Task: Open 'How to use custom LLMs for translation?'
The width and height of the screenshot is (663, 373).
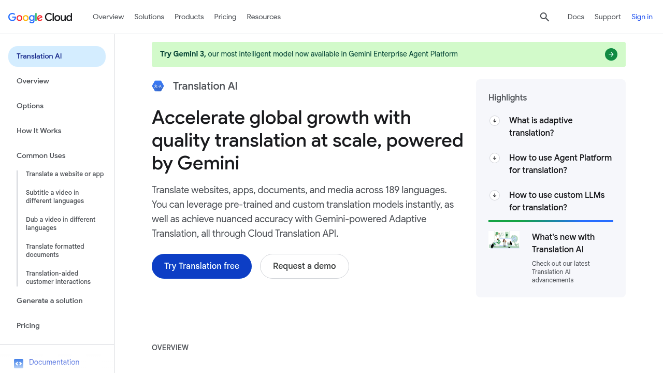Action: coord(557,202)
